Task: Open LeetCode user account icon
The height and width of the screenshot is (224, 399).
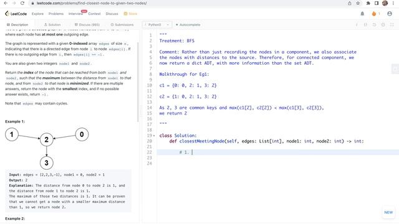Action: click(x=390, y=14)
